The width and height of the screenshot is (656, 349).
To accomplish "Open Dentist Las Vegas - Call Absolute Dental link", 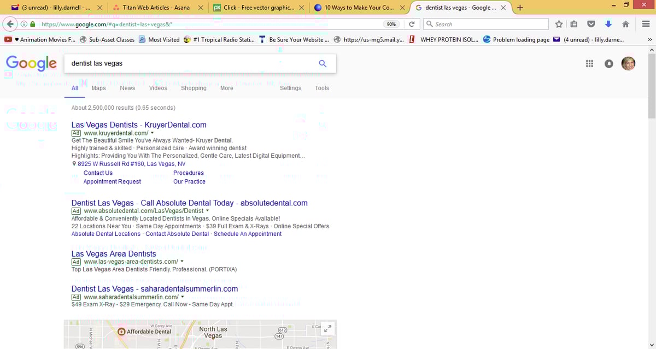I will click(189, 203).
